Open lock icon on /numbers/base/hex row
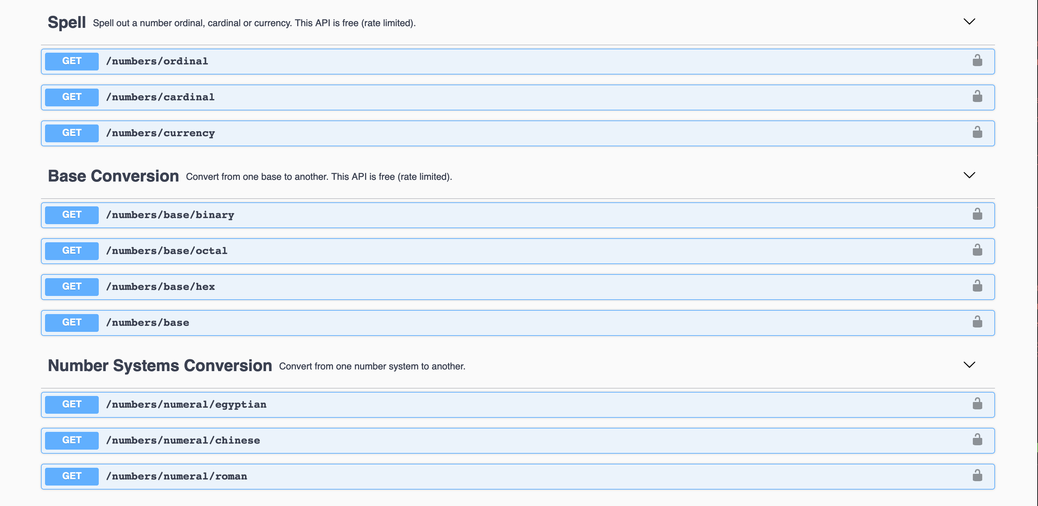The width and height of the screenshot is (1038, 506). (x=977, y=286)
